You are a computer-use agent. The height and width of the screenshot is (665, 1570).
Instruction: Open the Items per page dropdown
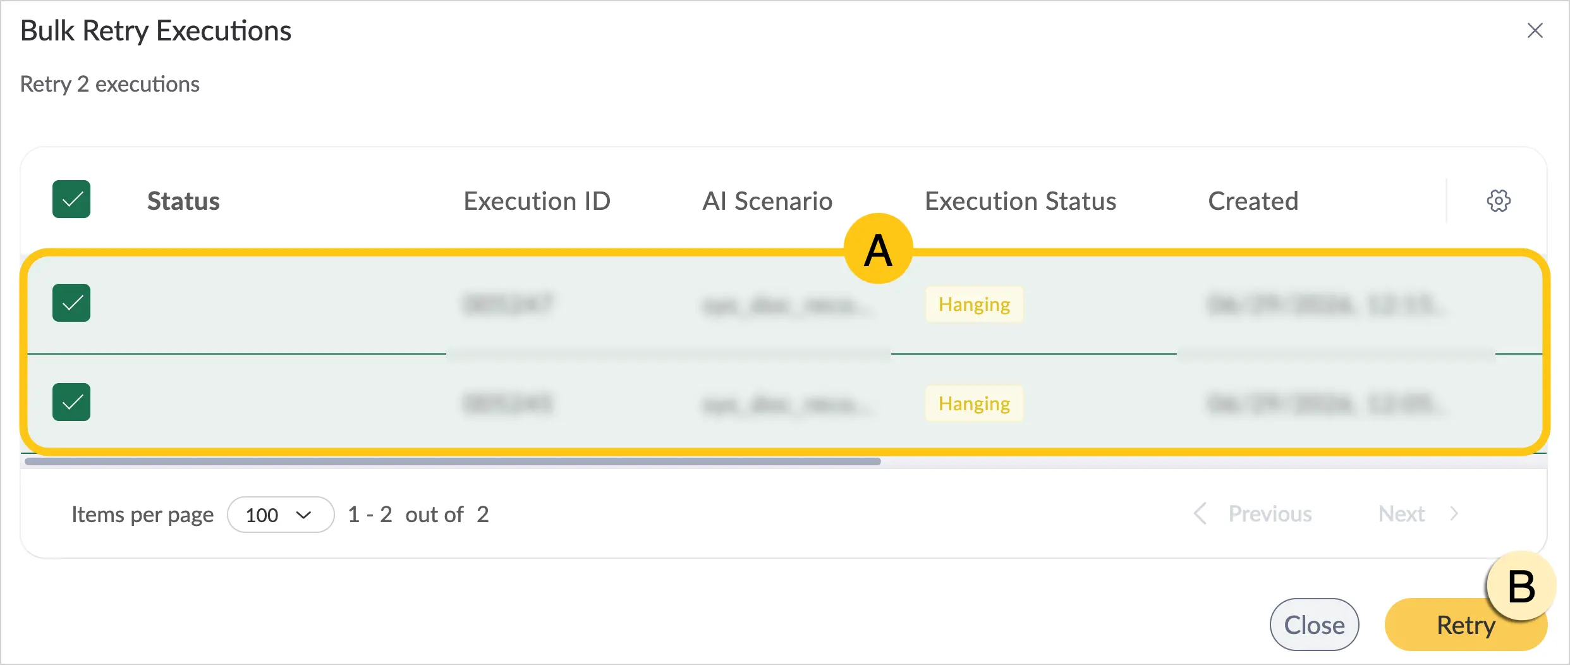tap(281, 515)
